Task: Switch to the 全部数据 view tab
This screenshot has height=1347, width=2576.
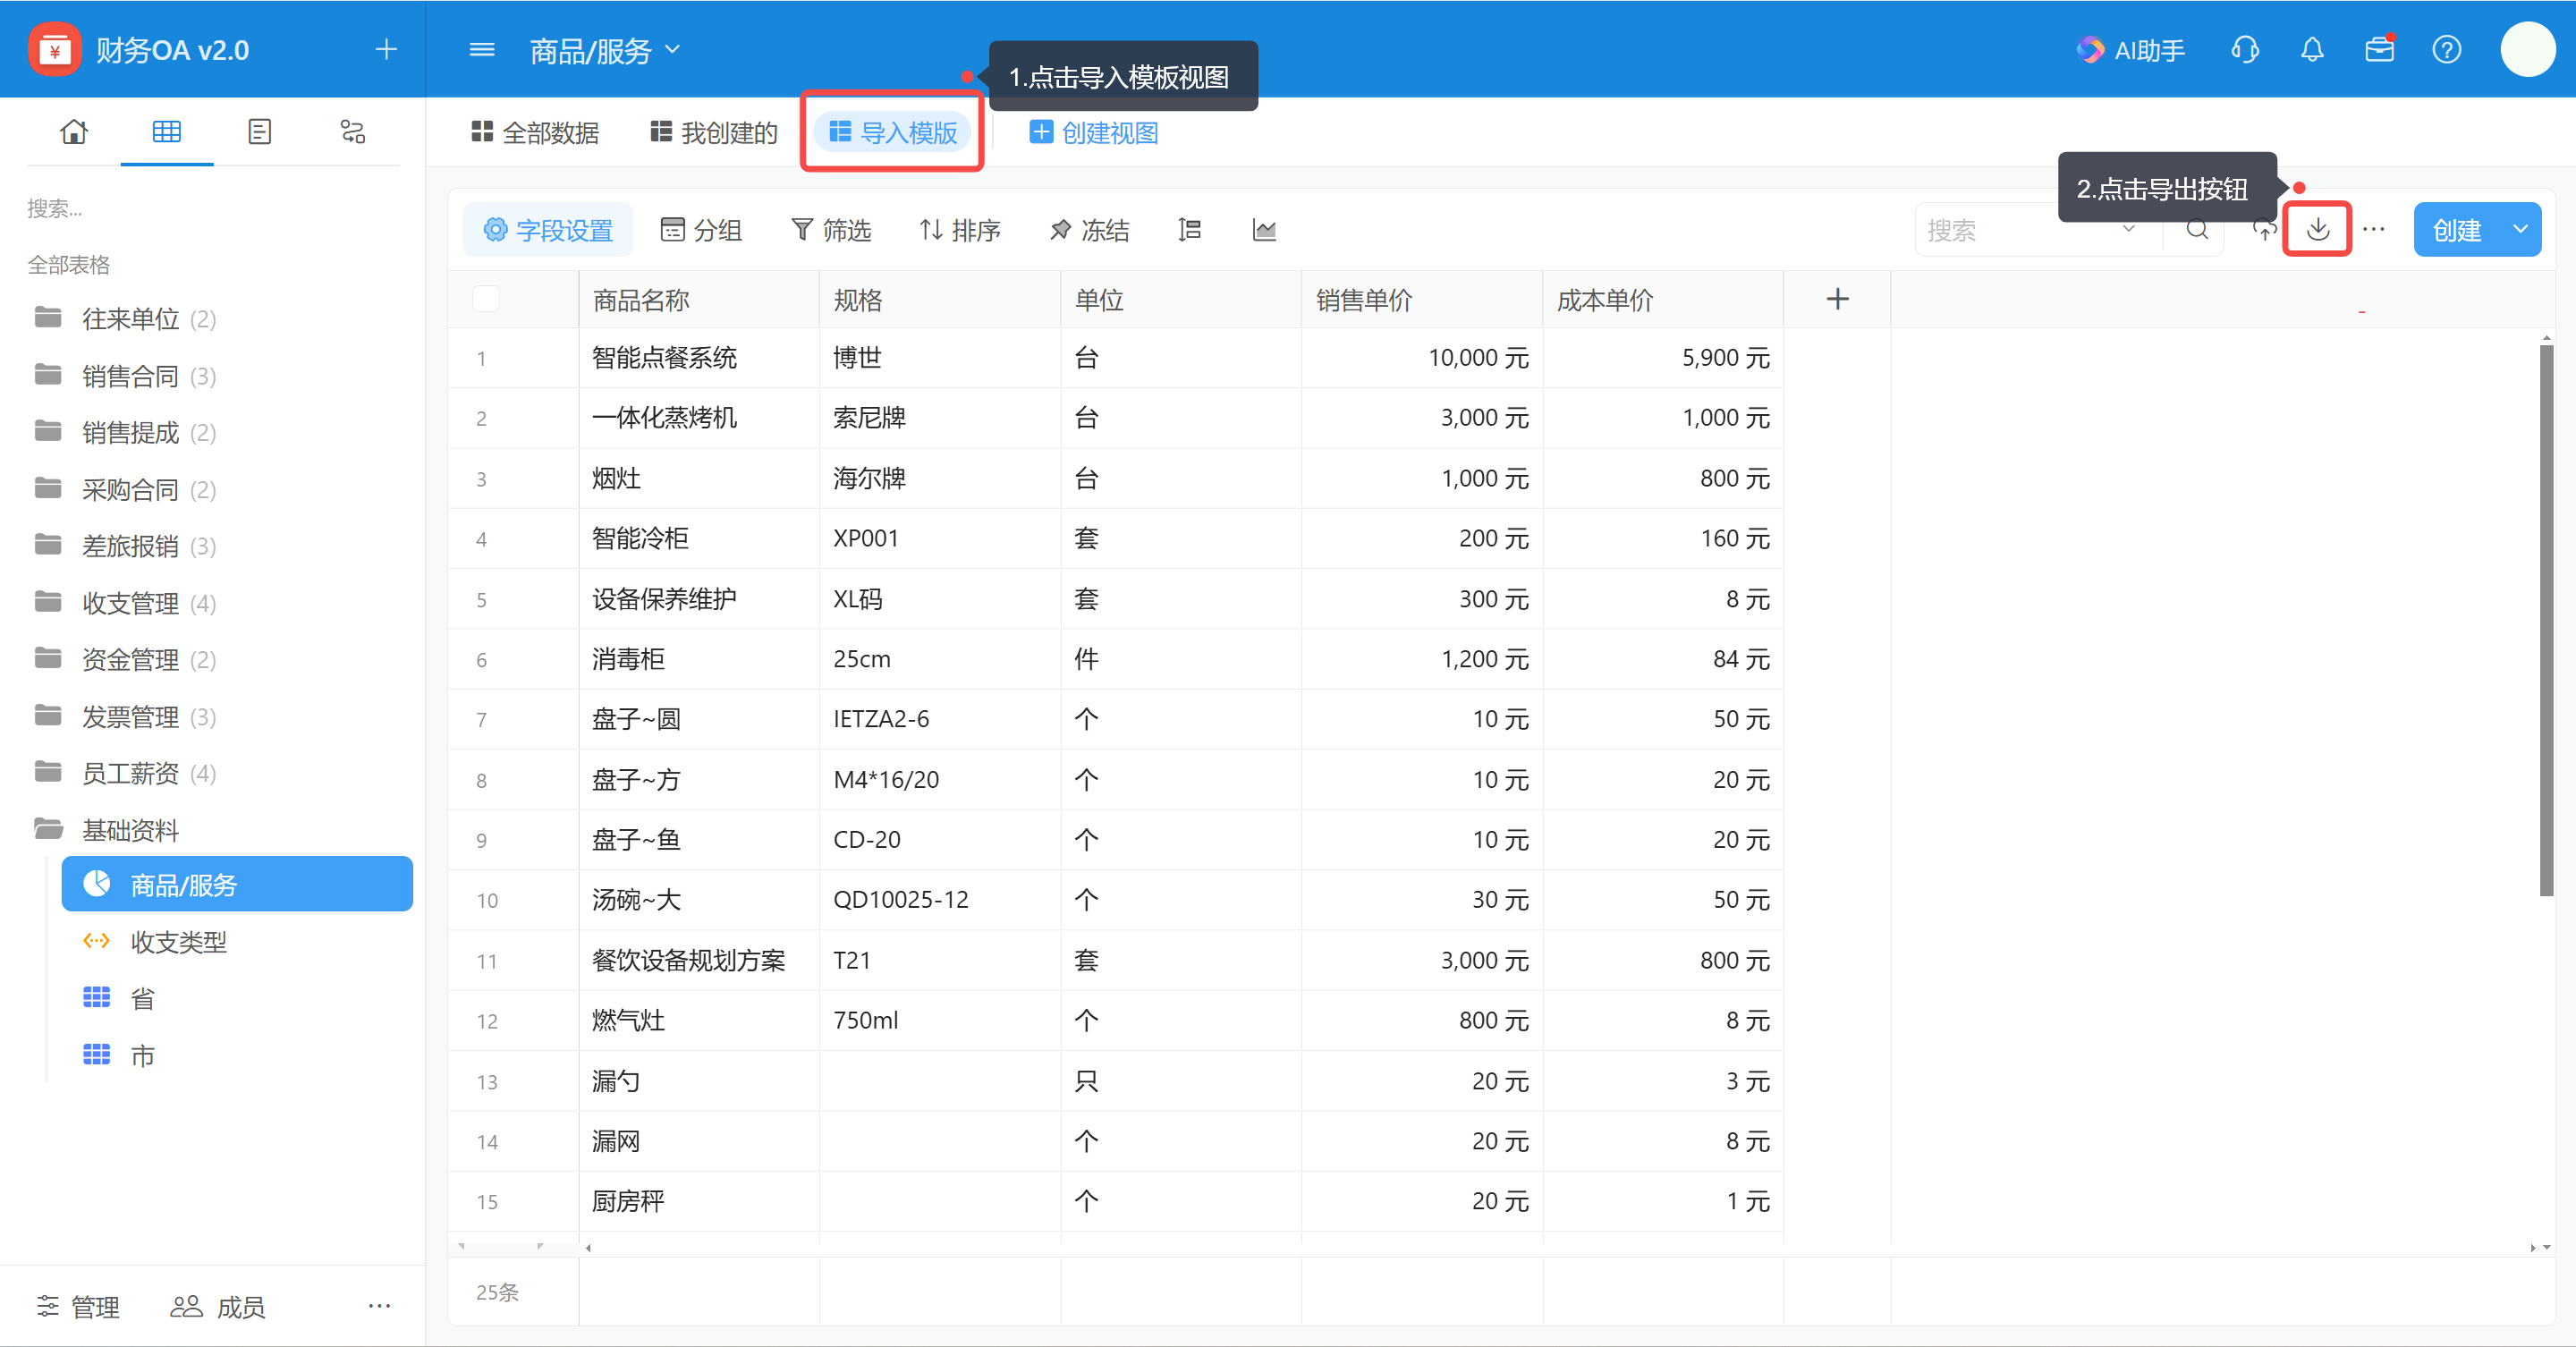Action: click(x=535, y=132)
